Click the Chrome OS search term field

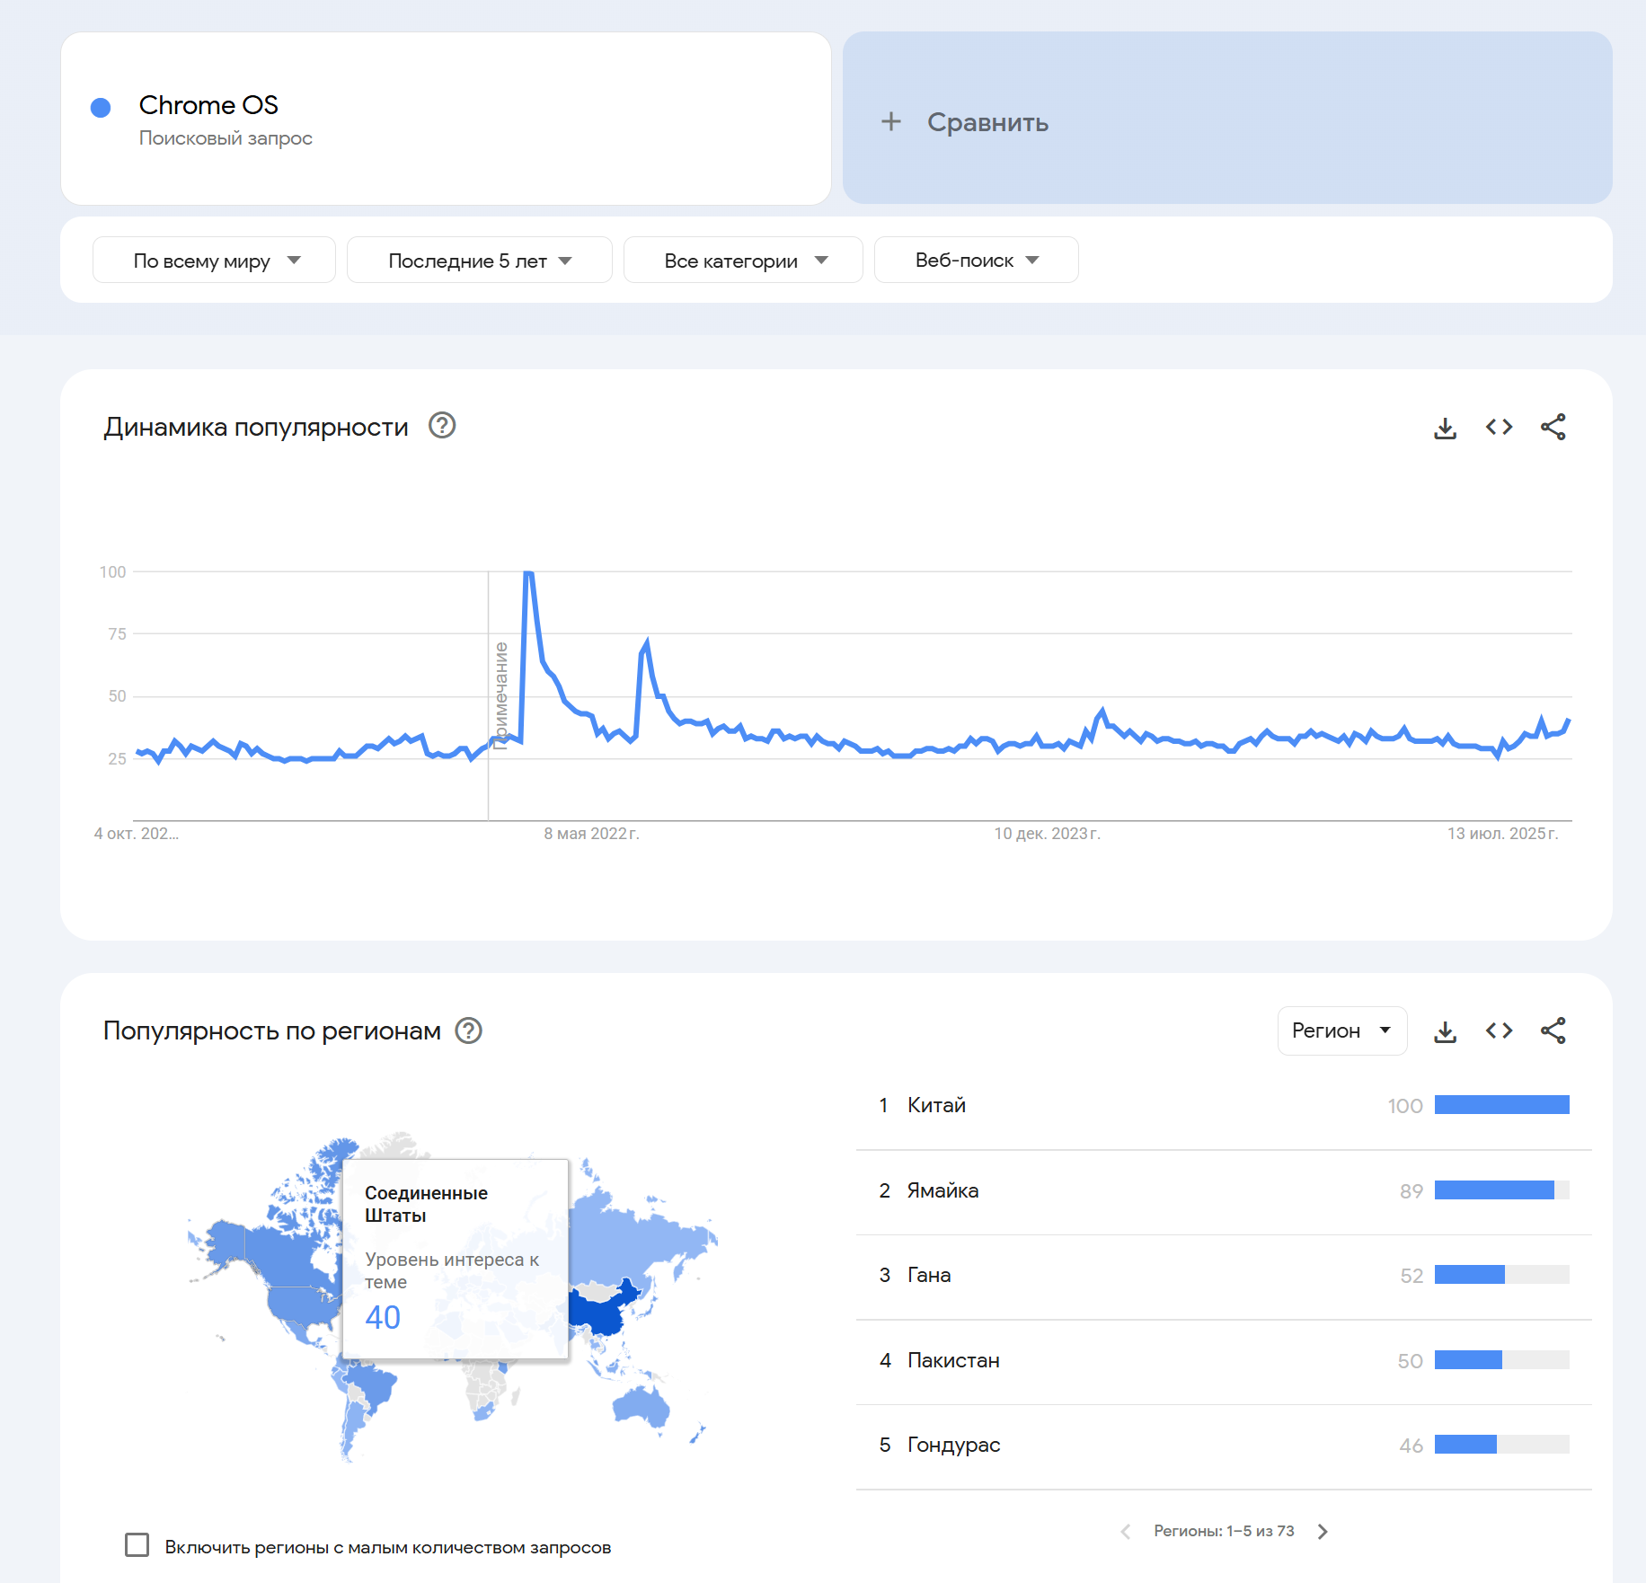pyautogui.click(x=208, y=106)
